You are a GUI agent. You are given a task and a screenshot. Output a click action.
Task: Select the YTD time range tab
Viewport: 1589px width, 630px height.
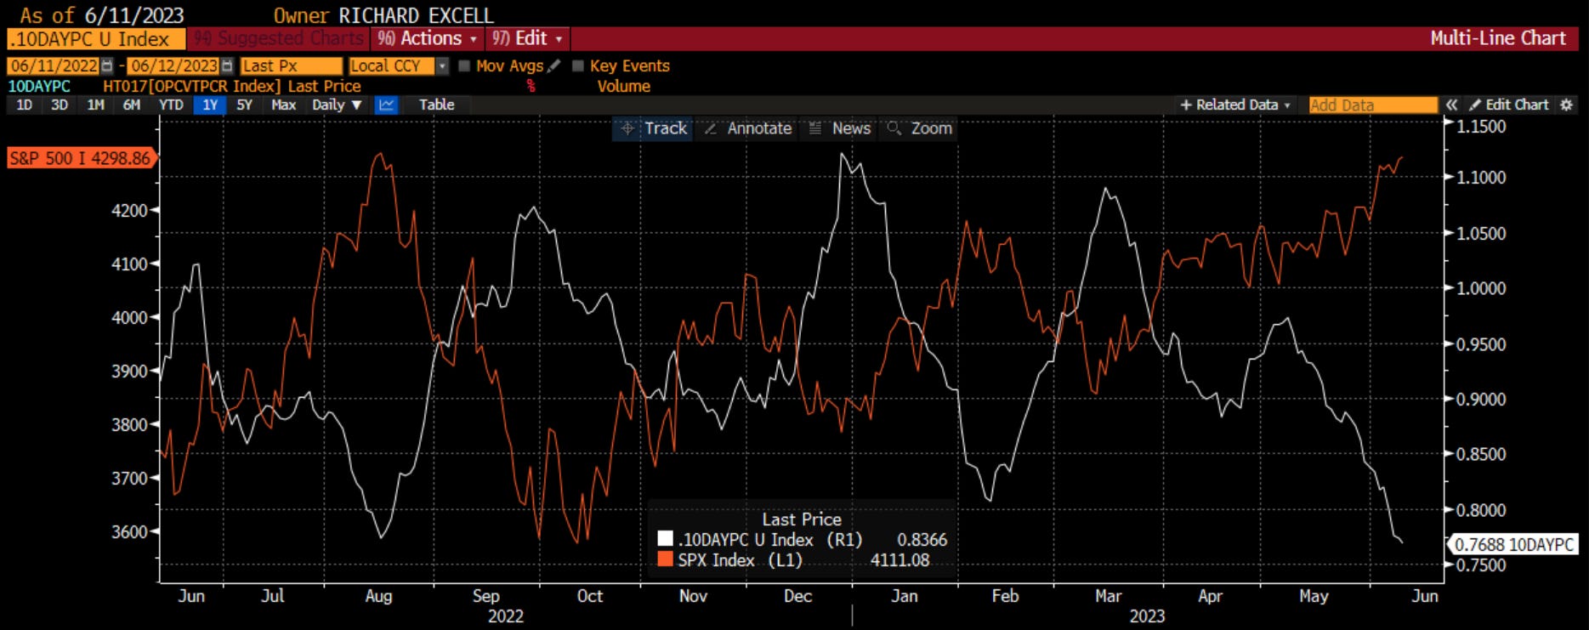[171, 105]
